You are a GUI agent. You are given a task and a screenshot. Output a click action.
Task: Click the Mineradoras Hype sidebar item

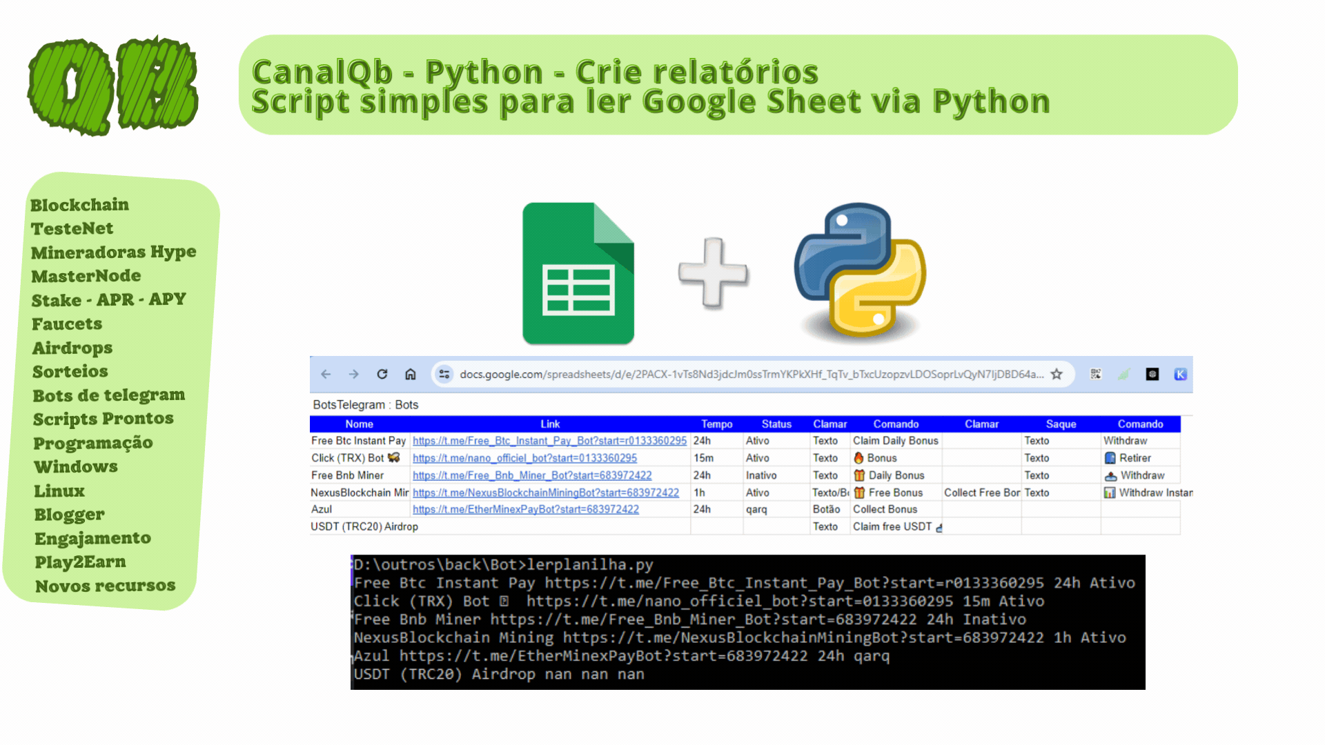point(114,252)
